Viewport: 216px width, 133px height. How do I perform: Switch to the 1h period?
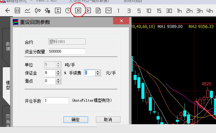coord(179,11)
